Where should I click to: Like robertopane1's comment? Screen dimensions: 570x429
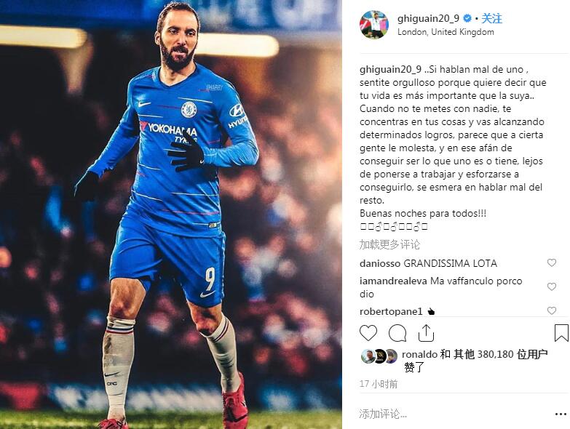[552, 310]
